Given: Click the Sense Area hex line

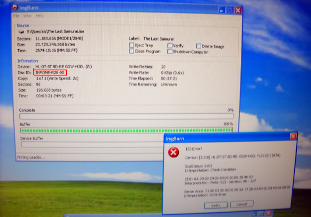Looking at the screenshot, I should click(x=237, y=190).
